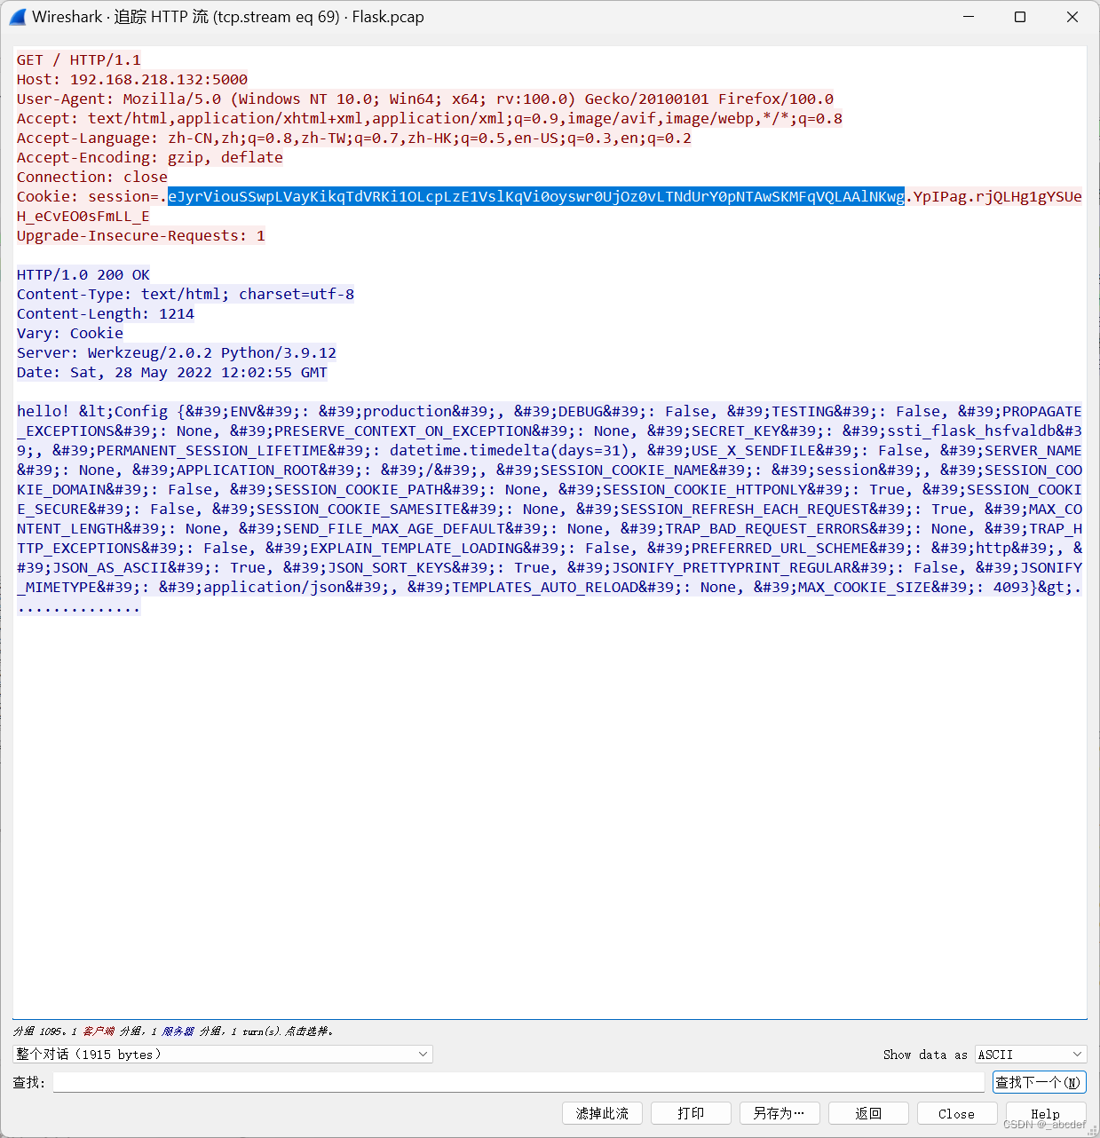Click the highlighted session cookie payload text

pos(536,196)
